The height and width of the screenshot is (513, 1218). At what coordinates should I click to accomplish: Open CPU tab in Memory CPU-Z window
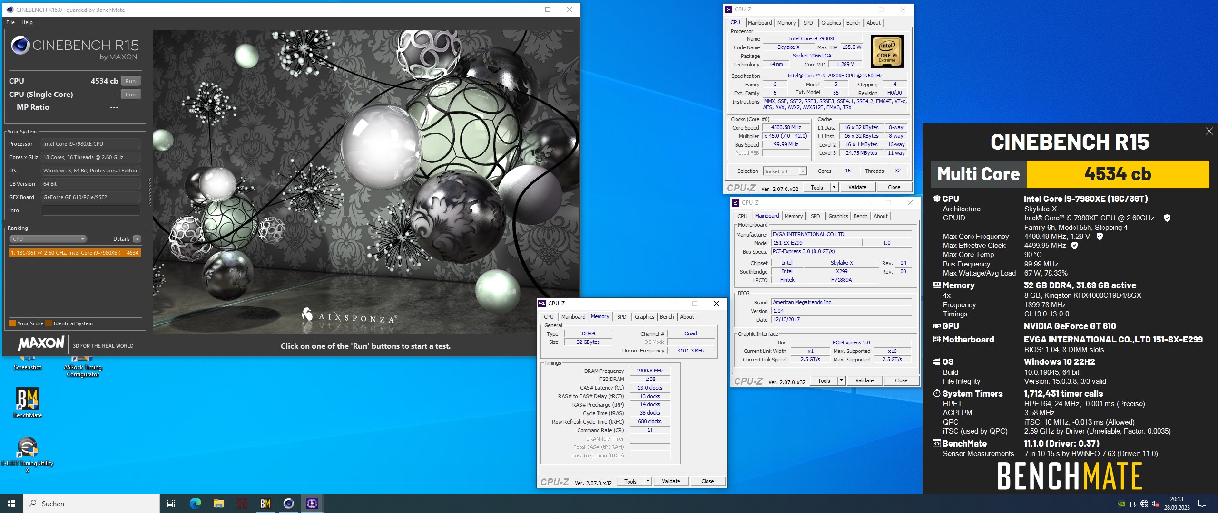(x=549, y=317)
